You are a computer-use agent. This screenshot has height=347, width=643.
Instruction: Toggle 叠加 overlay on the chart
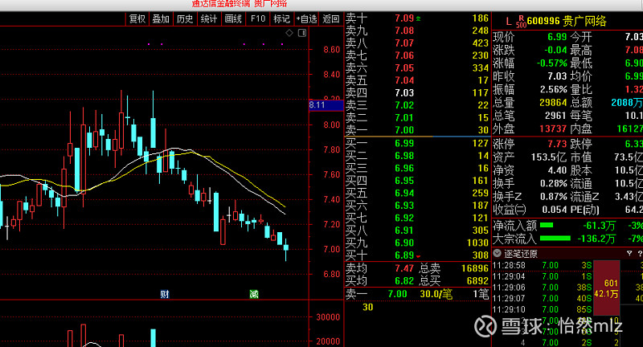tap(161, 18)
